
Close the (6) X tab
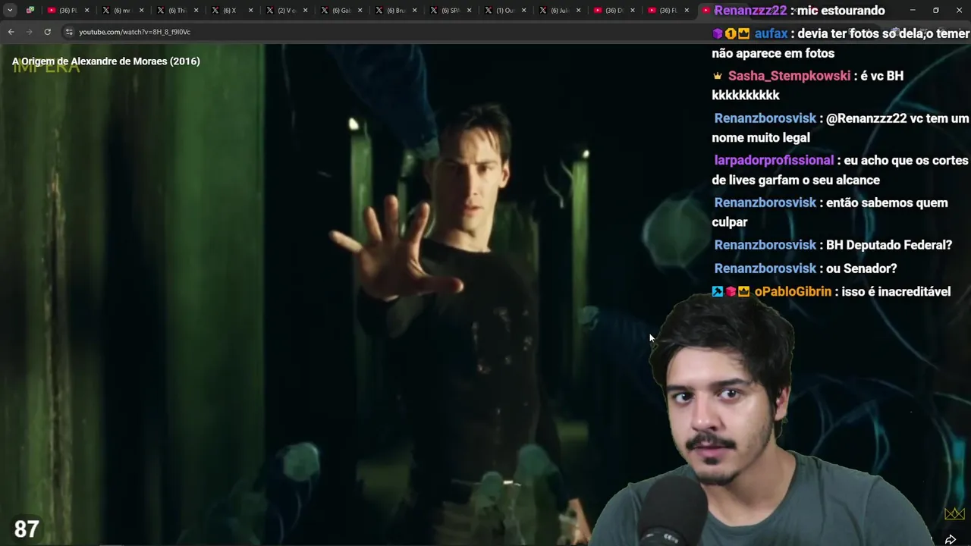[250, 11]
